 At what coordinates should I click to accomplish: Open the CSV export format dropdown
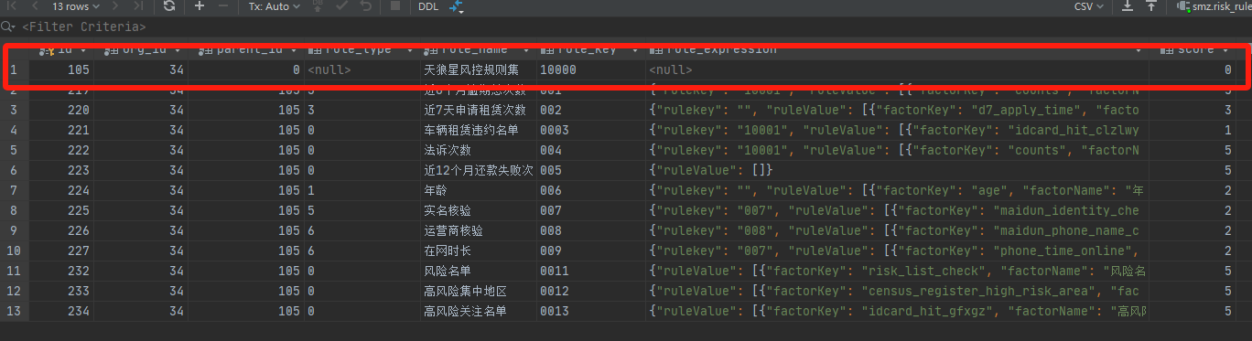(1089, 6)
